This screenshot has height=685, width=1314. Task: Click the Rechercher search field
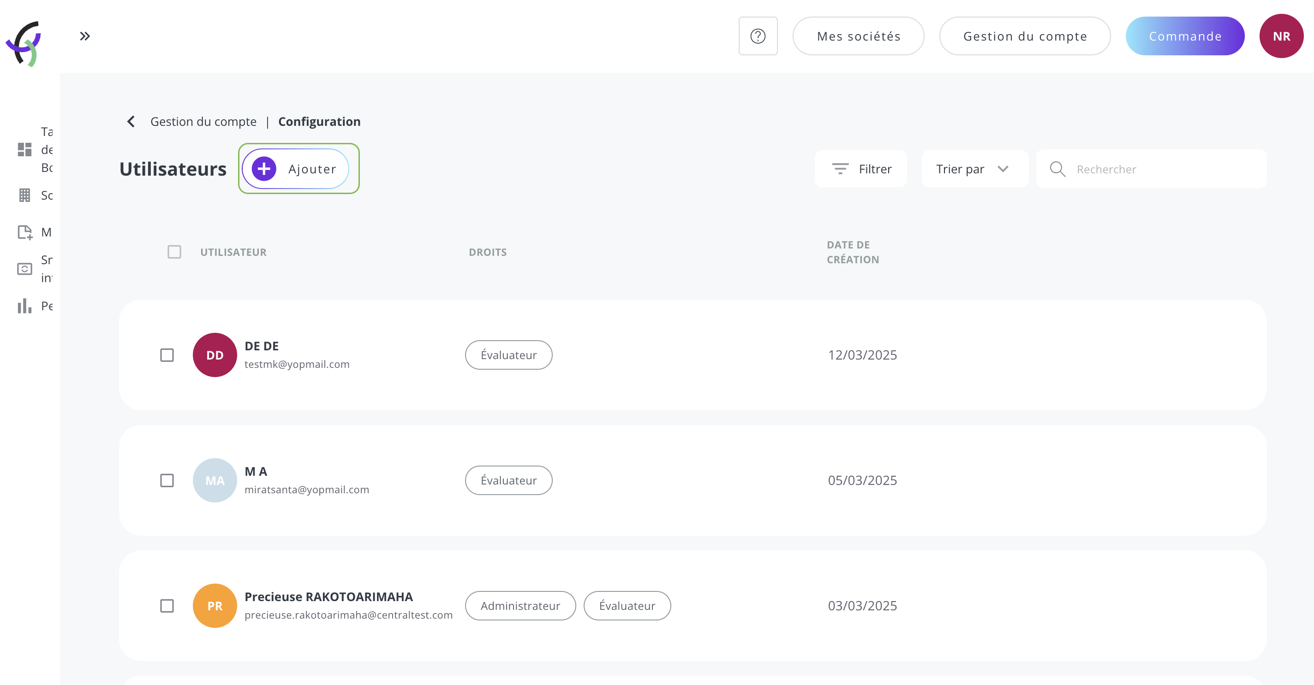(x=1152, y=169)
